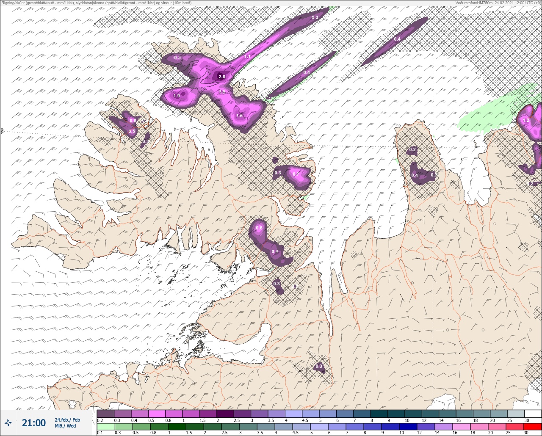Image resolution: width=542 pixels, height=436 pixels.
Task: Pick the bright pink 0.5 snow legend swatch
Action: (x=157, y=414)
